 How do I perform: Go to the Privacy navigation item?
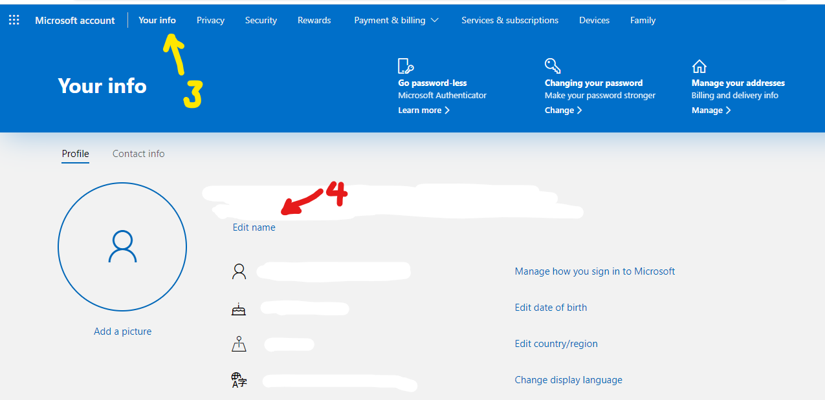pos(210,20)
